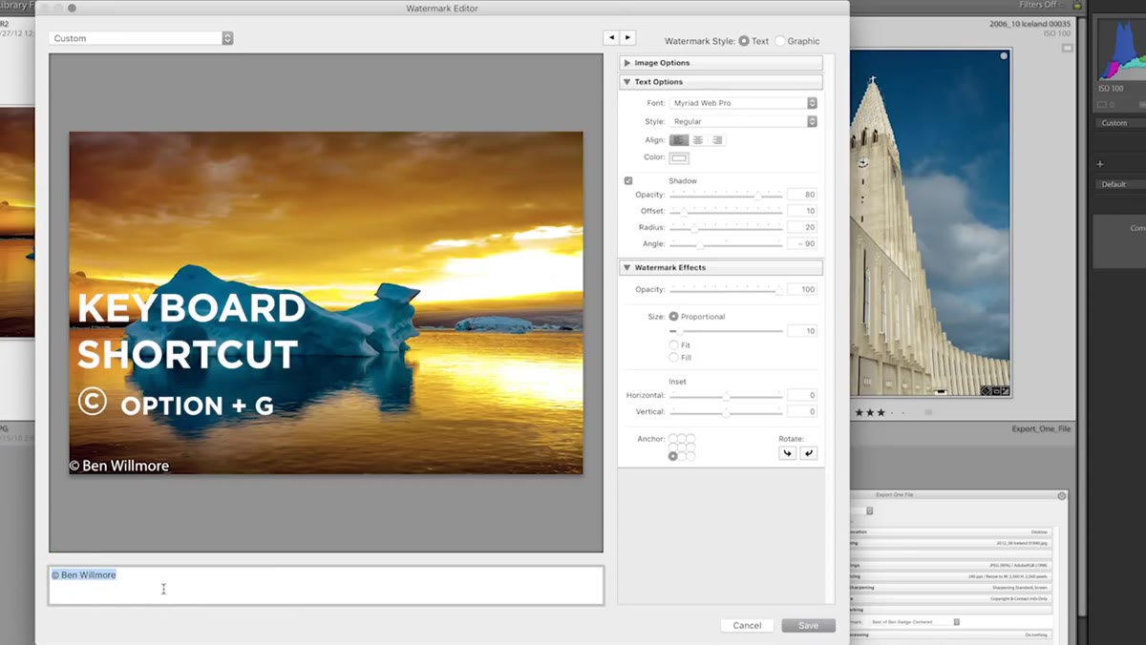
Task: Choose the bottom-left anchor point
Action: (x=673, y=456)
